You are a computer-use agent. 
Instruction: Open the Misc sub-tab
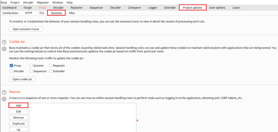click(x=72, y=13)
